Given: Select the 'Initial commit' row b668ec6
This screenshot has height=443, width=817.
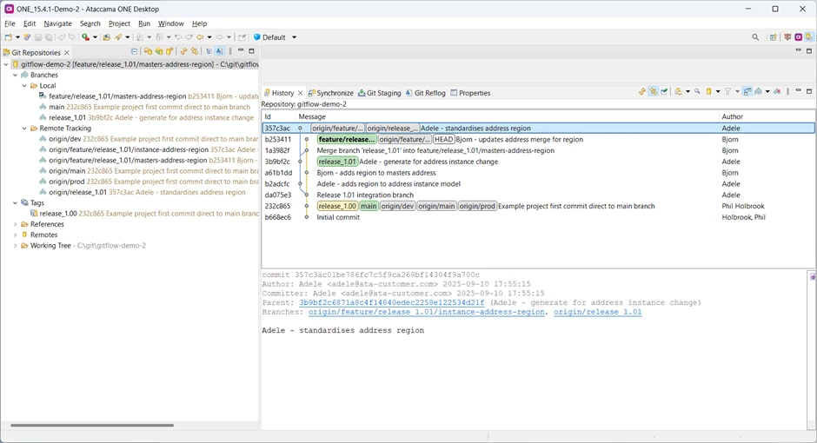Looking at the screenshot, I should (538, 217).
